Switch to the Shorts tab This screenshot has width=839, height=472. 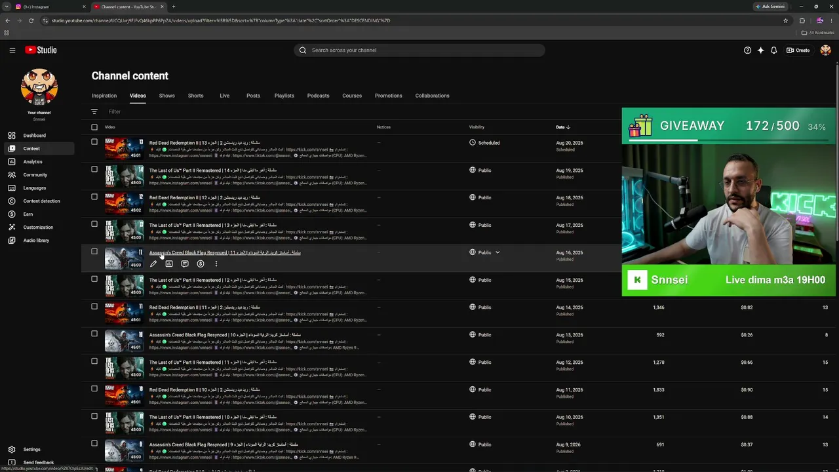click(195, 96)
